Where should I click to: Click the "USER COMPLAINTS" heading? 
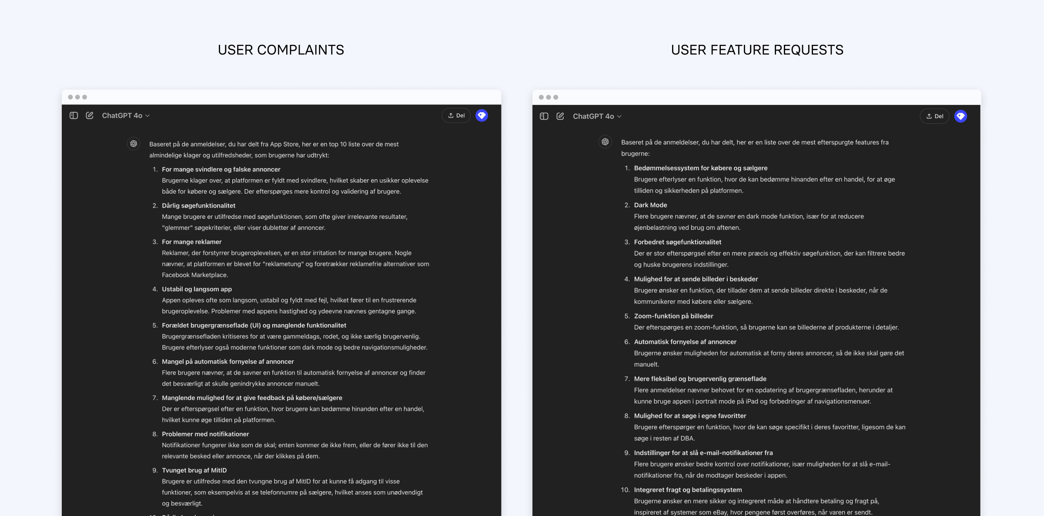coord(281,50)
